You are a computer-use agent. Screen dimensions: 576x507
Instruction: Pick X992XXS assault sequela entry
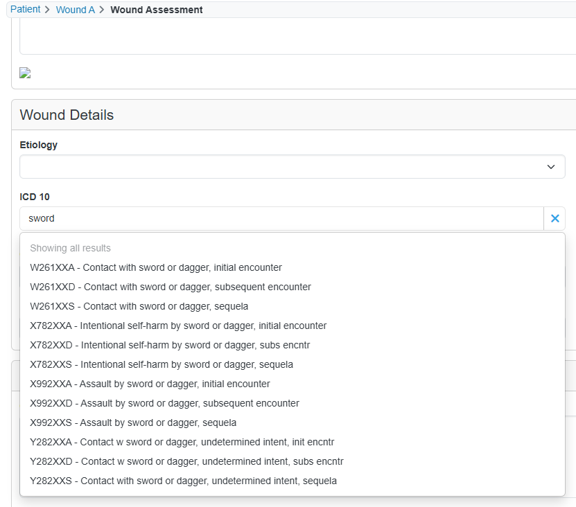point(292,423)
